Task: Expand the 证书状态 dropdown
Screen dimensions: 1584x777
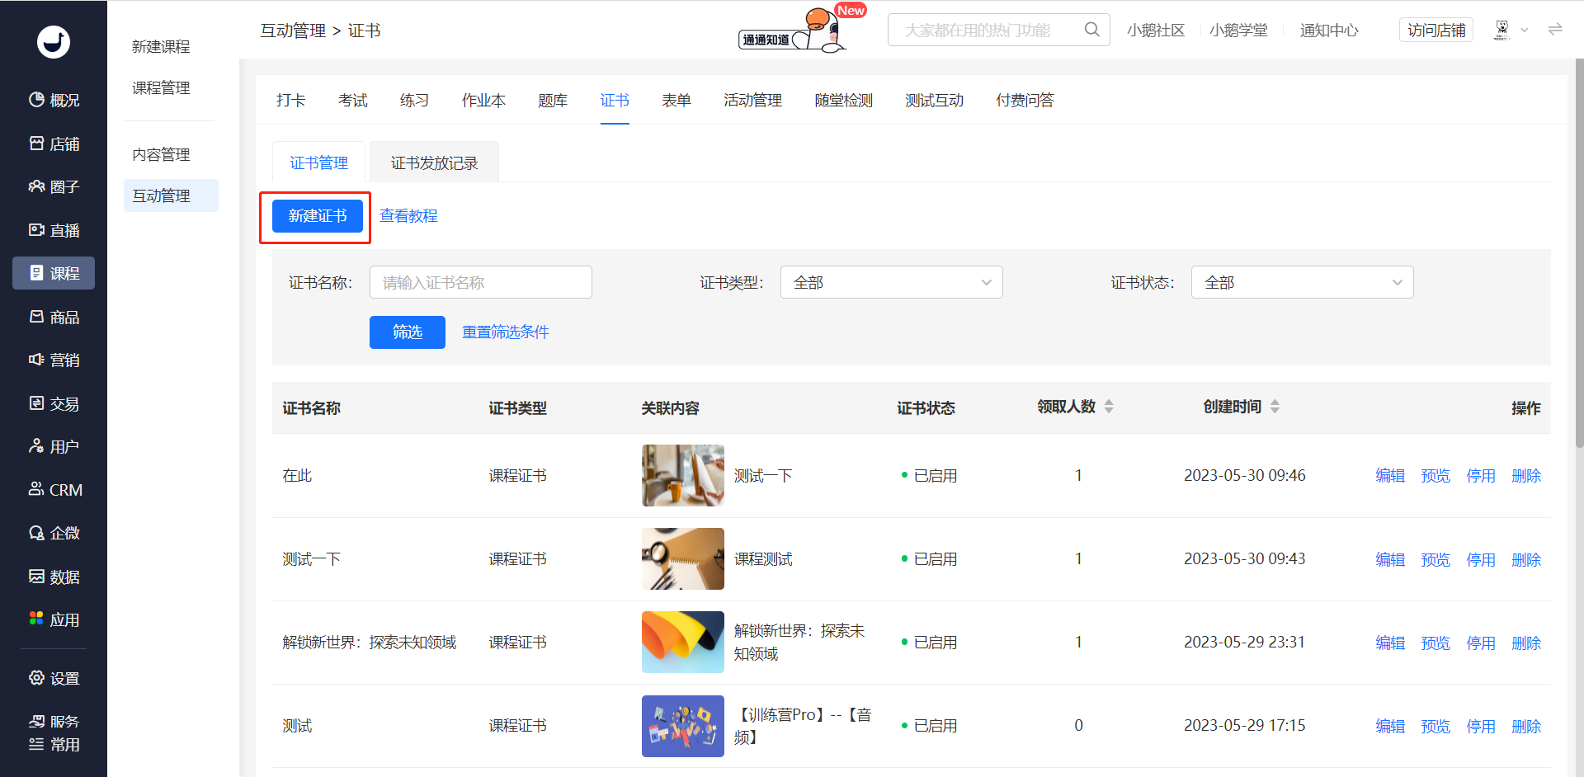Action: point(1302,282)
